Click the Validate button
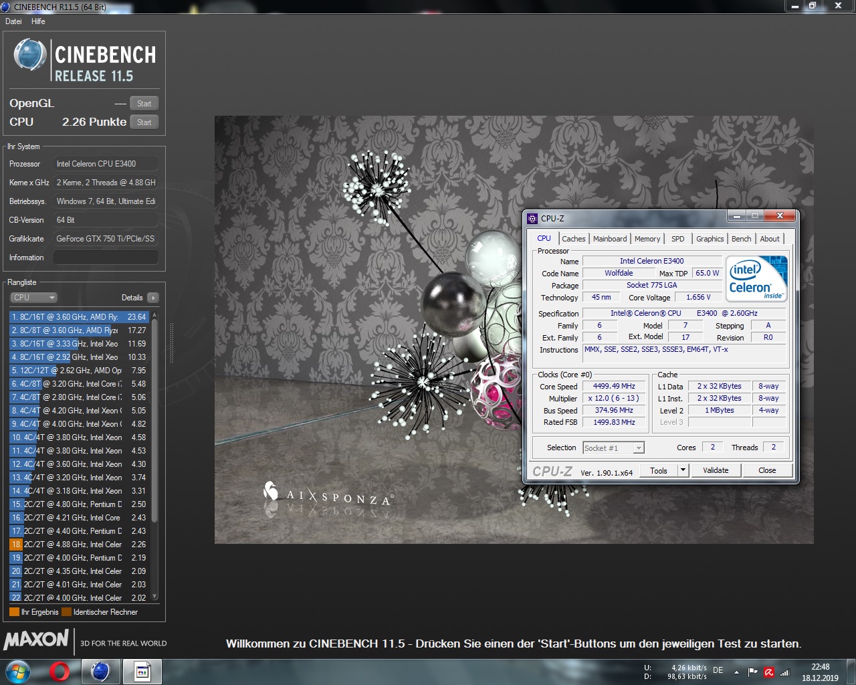 716,471
